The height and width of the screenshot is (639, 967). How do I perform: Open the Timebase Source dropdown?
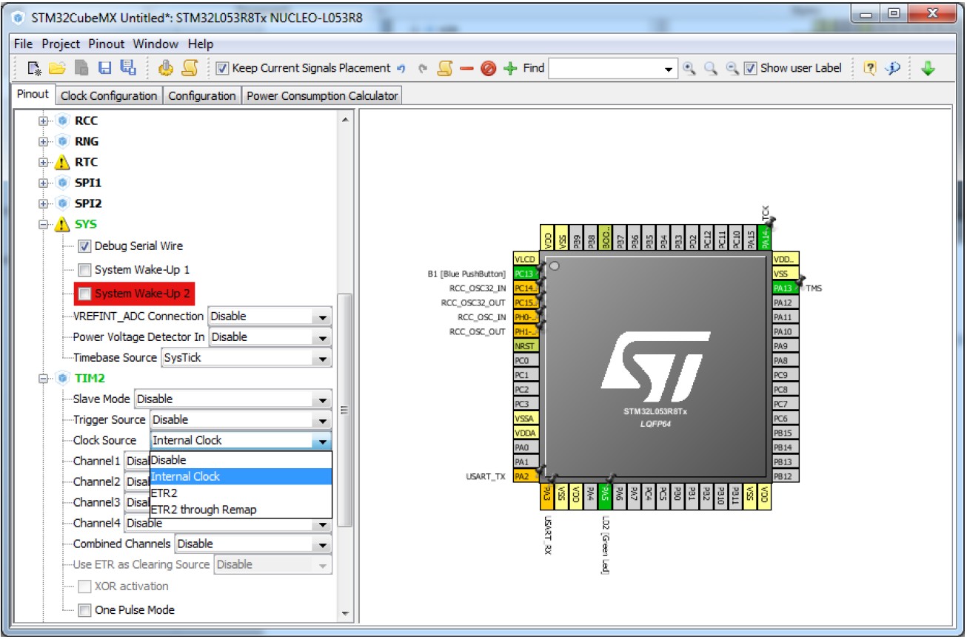246,358
